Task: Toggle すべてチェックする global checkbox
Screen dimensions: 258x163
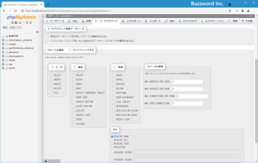Action: coord(70,50)
